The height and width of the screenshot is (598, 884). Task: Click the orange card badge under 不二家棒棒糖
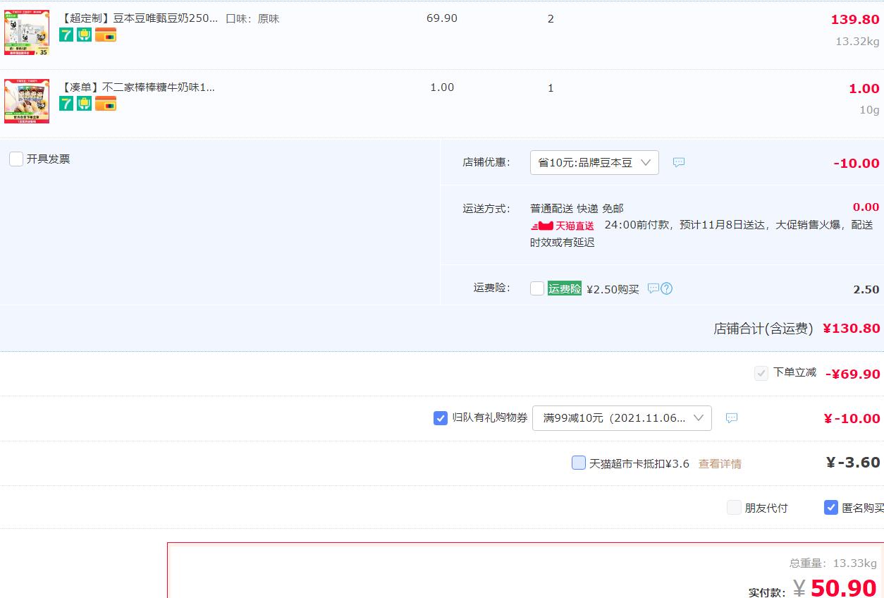[106, 104]
